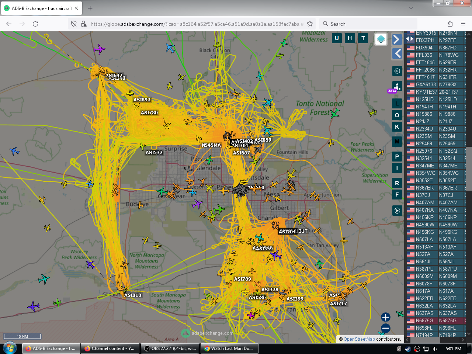The height and width of the screenshot is (354, 472).
Task: Focus the browser Search box
Action: tap(368, 24)
